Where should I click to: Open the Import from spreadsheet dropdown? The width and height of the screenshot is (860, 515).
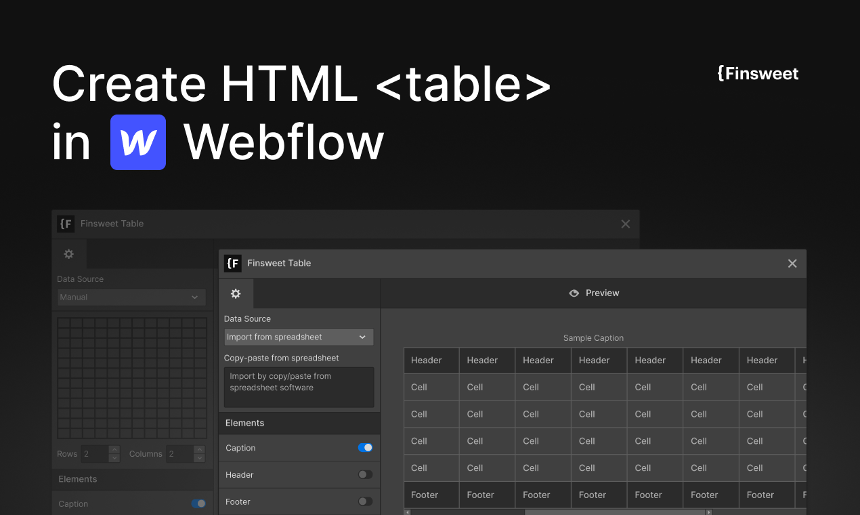299,337
